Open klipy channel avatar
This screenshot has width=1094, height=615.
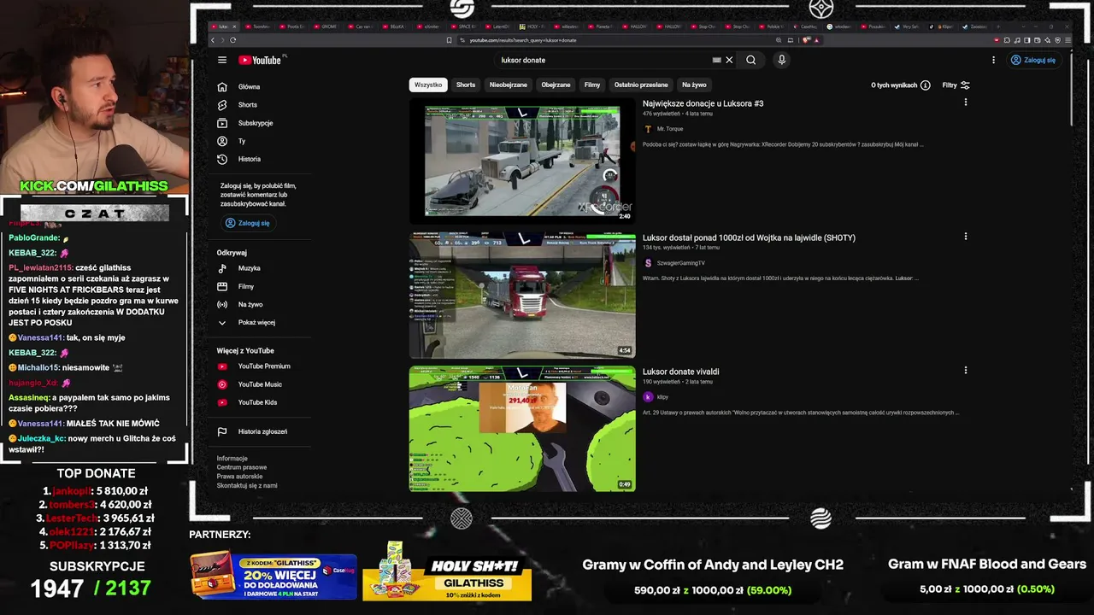648,397
